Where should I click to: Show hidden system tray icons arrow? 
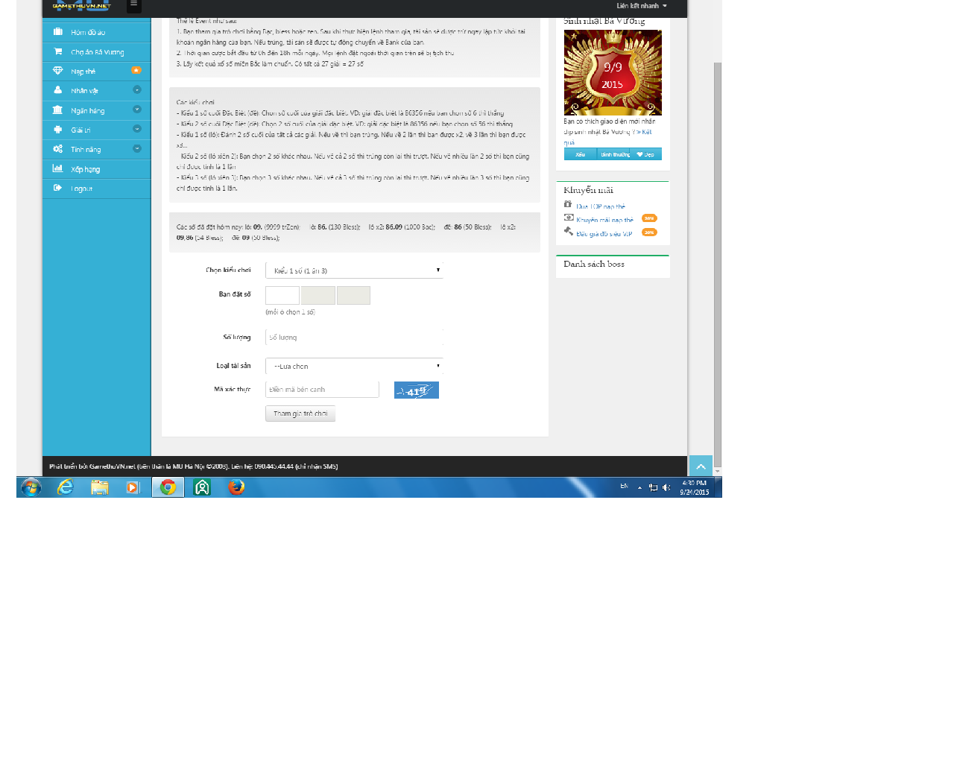(639, 487)
